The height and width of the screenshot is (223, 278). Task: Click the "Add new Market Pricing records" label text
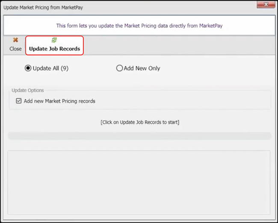click(x=59, y=101)
